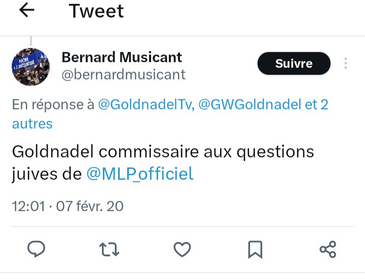This screenshot has width=365, height=279.
Task: Click the Tweet header title
Action: (x=96, y=11)
